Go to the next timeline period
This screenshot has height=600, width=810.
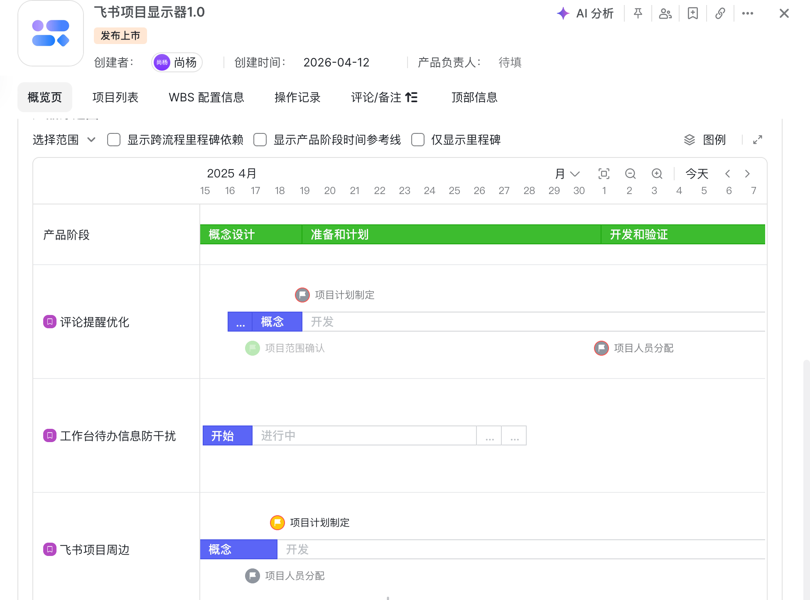(x=748, y=174)
